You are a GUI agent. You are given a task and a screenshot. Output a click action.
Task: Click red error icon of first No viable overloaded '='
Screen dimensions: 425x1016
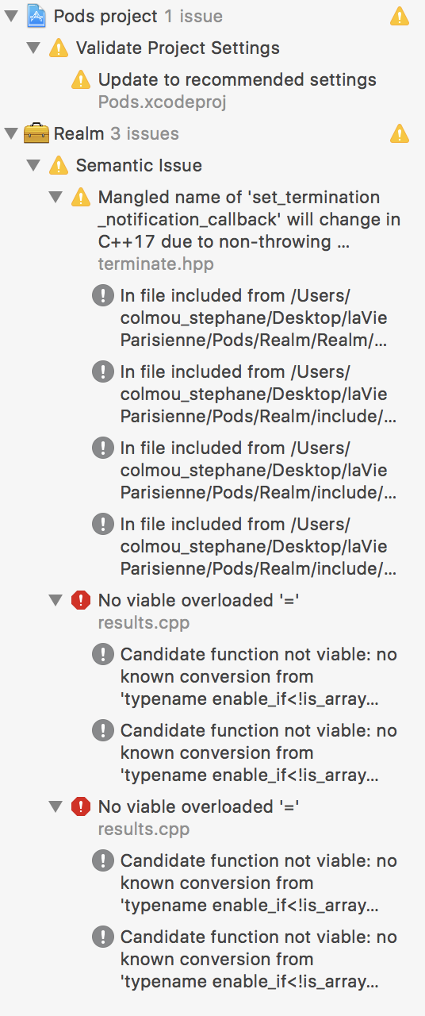pyautogui.click(x=81, y=600)
